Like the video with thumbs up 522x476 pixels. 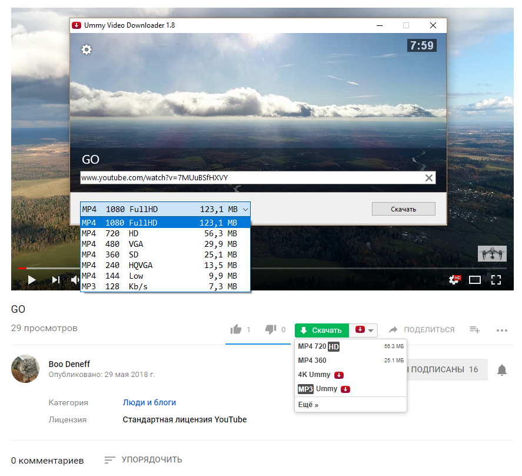236,330
